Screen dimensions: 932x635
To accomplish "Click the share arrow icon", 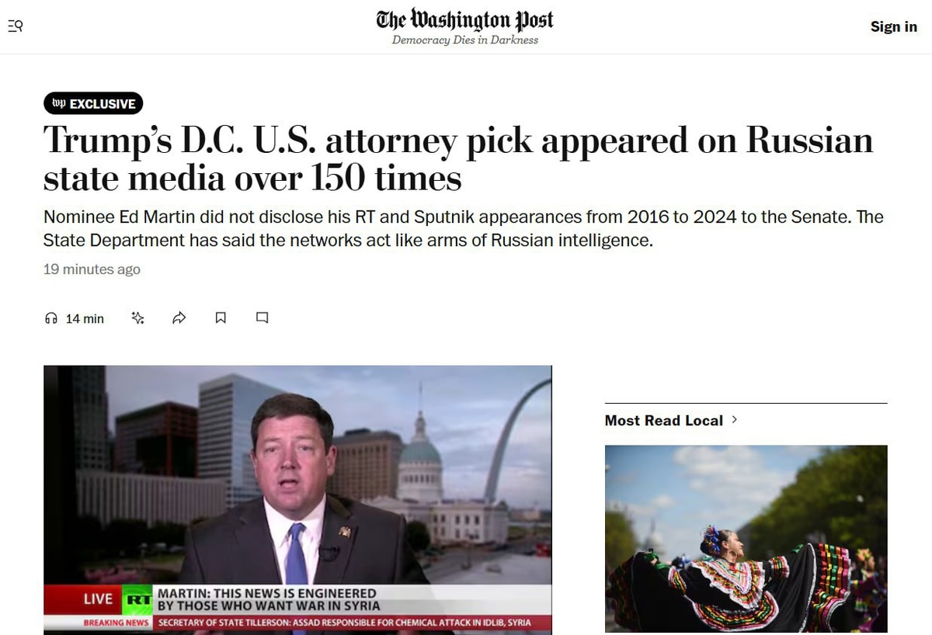I will tap(179, 317).
